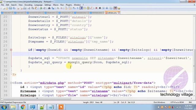
Task: Click the Save All toolbar icon
Action: [x=14, y=8]
